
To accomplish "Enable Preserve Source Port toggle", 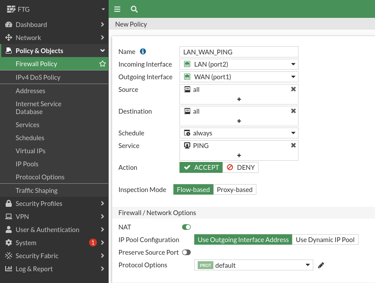I will (186, 253).
